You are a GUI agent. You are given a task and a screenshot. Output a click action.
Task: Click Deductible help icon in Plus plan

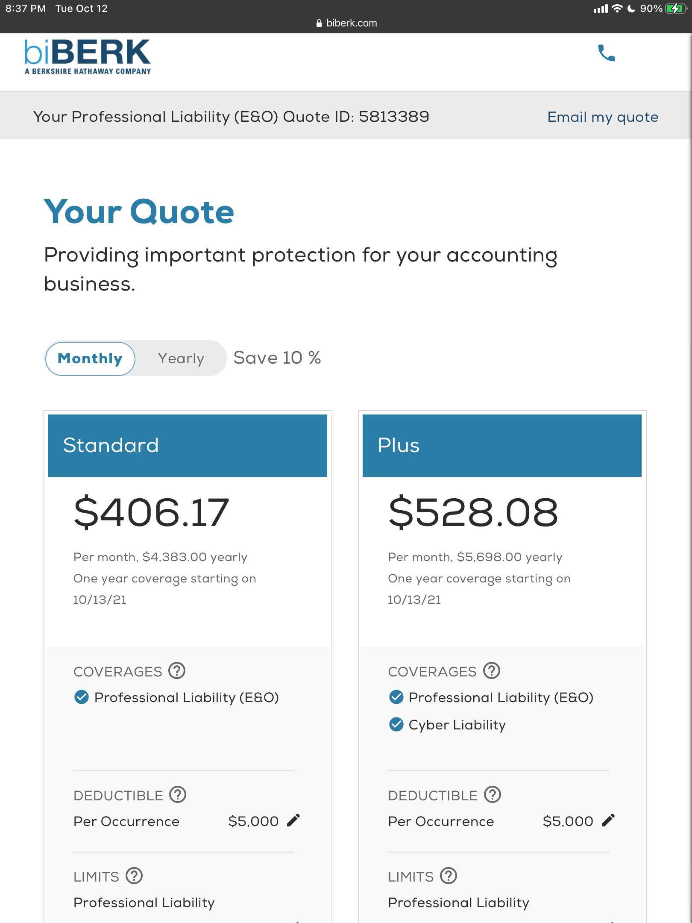[493, 795]
